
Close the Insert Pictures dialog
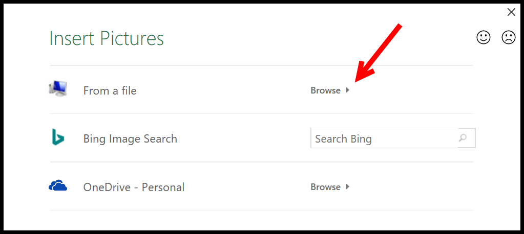[511, 12]
